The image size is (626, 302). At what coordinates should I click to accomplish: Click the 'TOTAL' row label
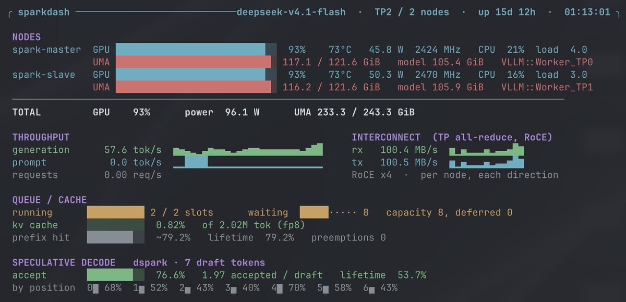pyautogui.click(x=27, y=112)
